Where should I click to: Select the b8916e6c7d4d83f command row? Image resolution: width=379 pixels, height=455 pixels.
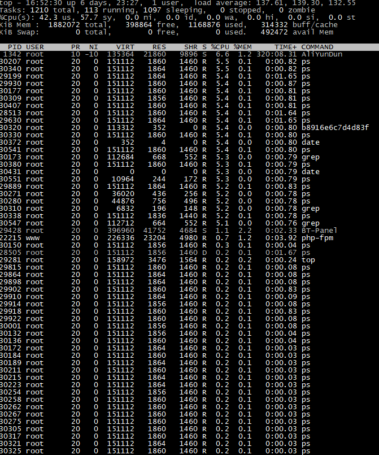click(x=189, y=128)
